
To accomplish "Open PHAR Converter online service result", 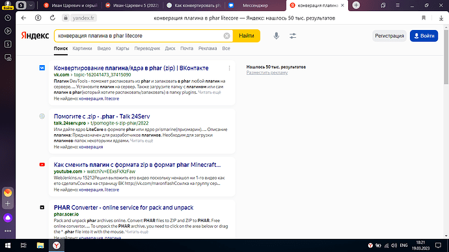I will click(x=124, y=208).
